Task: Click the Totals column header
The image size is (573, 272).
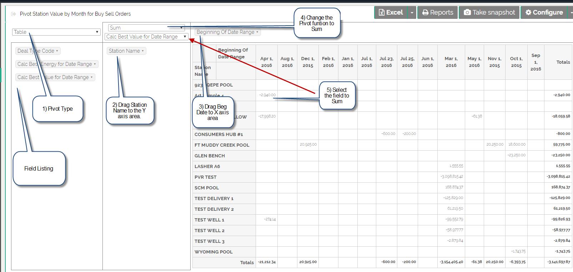Action: click(x=563, y=62)
